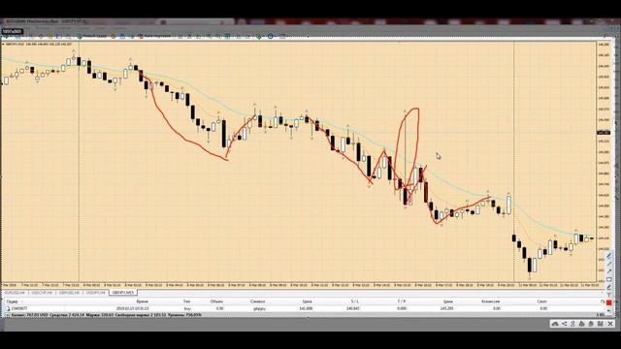
Task: Undo the last annotation with the arrow icon
Action: click(x=608, y=310)
